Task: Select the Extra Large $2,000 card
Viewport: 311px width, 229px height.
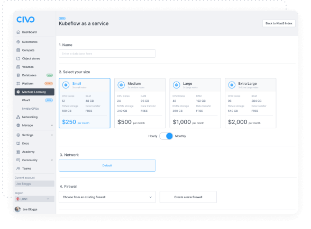Action: 251,103
